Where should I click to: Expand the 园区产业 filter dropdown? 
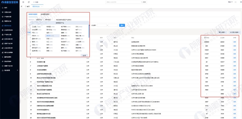(x=39, y=20)
